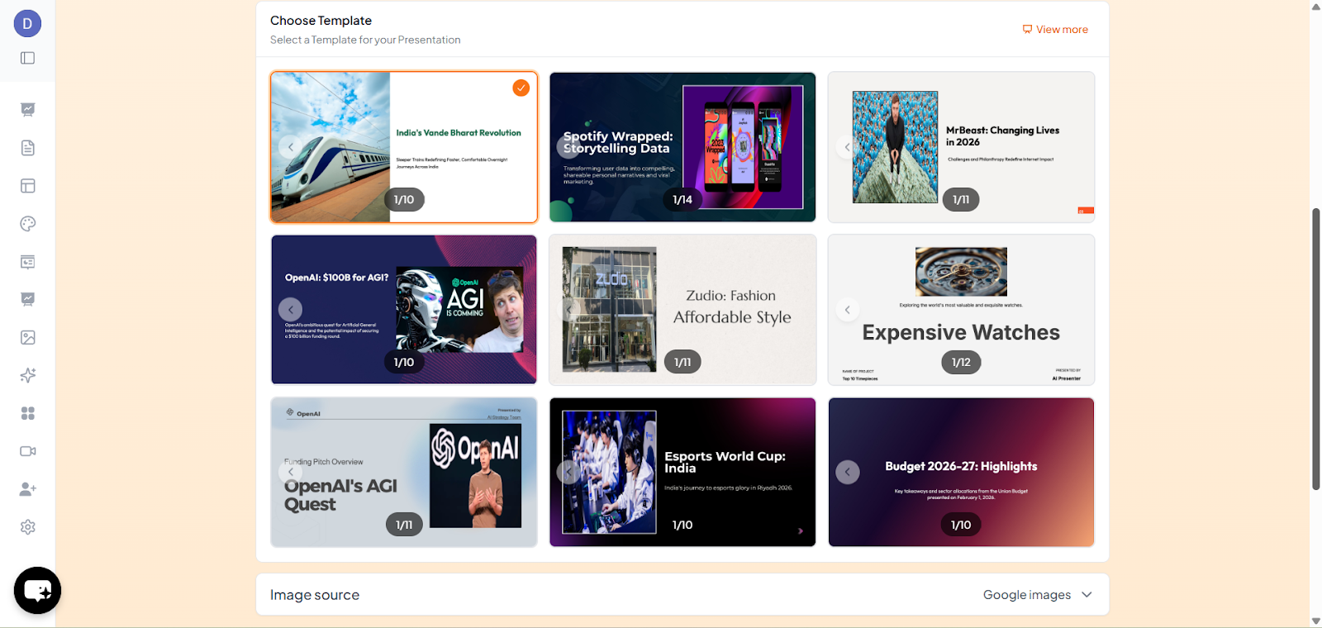
Task: Select the OpenAI's AGI Quest template
Action: click(x=404, y=472)
